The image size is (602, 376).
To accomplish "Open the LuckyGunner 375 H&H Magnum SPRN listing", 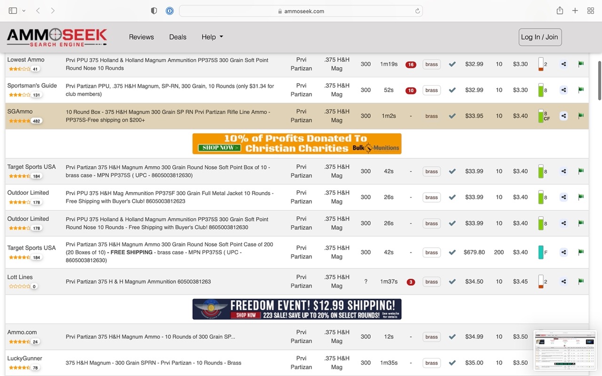I will tap(153, 363).
